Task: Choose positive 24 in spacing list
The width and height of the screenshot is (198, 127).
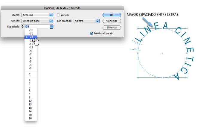Action: pyautogui.click(x=31, y=111)
